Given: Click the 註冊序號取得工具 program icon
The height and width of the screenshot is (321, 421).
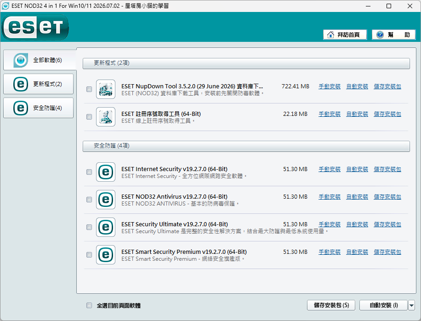Looking at the screenshot, I should point(106,117).
